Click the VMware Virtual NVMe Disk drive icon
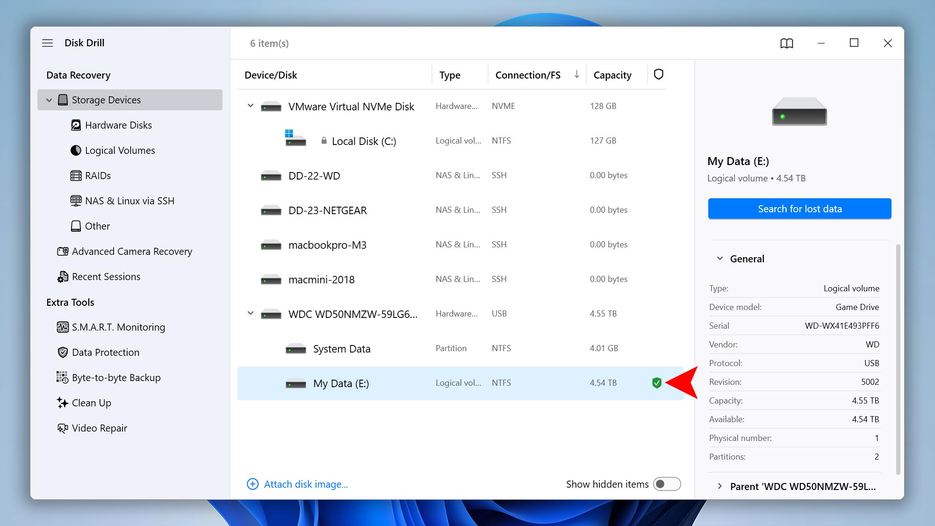 coord(271,107)
